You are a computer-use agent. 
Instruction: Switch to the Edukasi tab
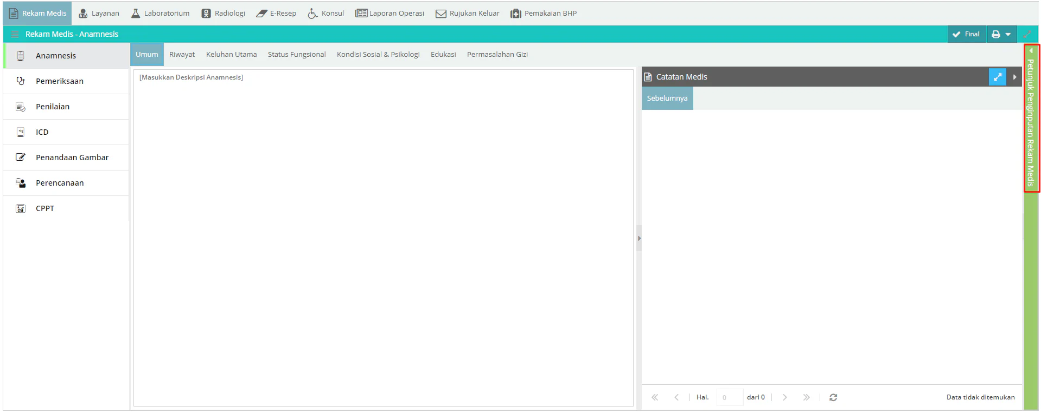[443, 55]
